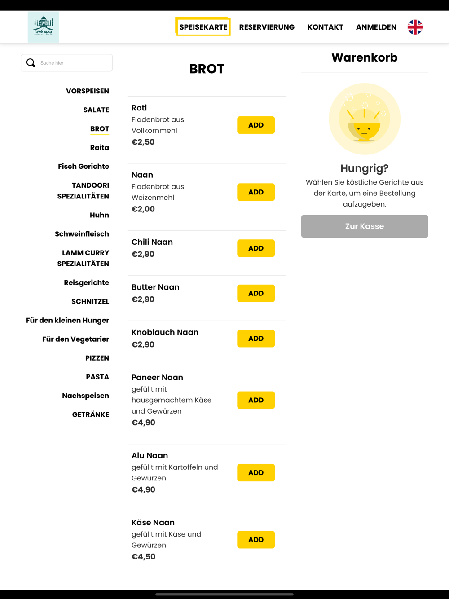
Task: Add Butter Naan to the cart
Action: click(x=256, y=293)
